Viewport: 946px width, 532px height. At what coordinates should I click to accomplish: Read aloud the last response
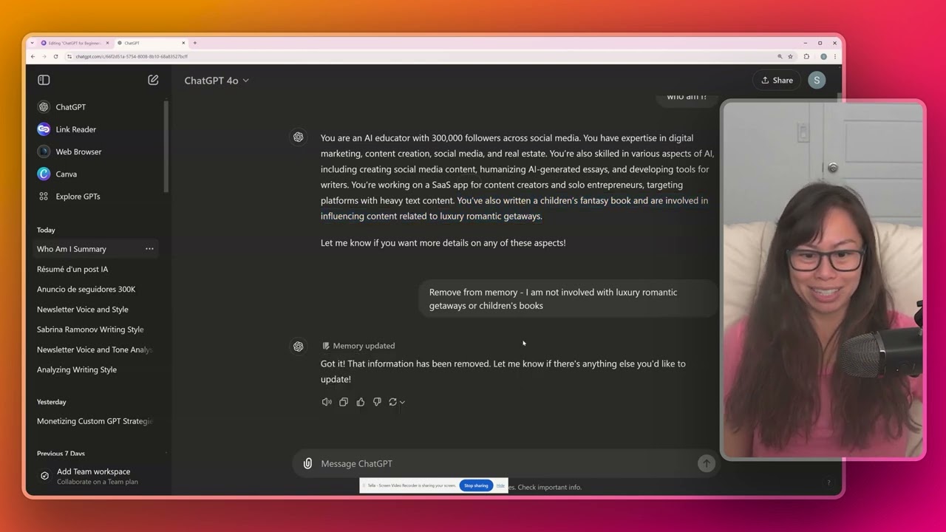327,402
